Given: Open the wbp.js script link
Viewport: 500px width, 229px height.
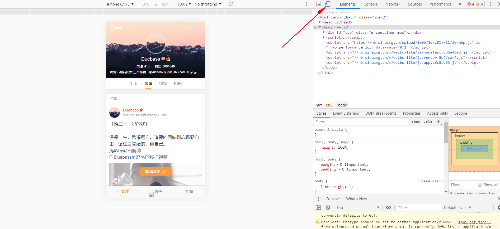Looking at the screenshot, I should pos(413,42).
